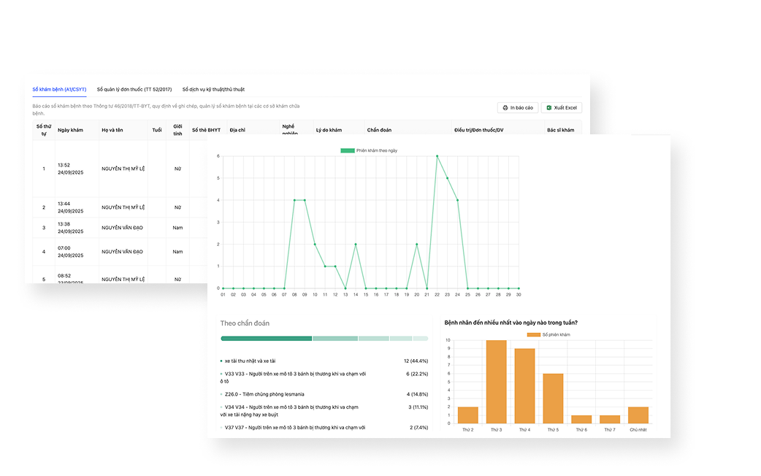761x476 pixels.
Task: Click the darkest green segment of diagnosis bar
Action: 266,339
